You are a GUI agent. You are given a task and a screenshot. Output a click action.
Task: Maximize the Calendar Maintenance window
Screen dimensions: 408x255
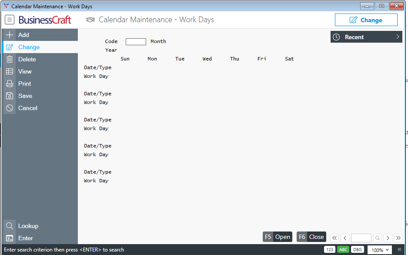pos(382,6)
